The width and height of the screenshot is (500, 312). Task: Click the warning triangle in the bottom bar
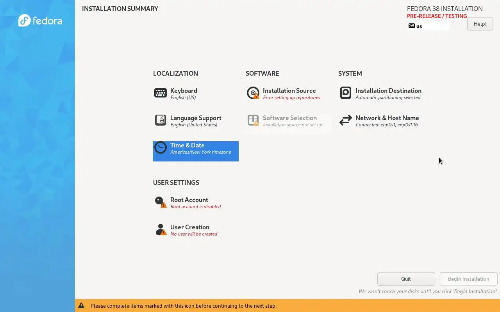[81, 306]
